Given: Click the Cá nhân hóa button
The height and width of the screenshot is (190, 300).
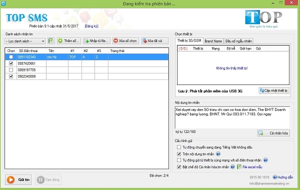Looking at the screenshot, I should pyautogui.click(x=273, y=133).
